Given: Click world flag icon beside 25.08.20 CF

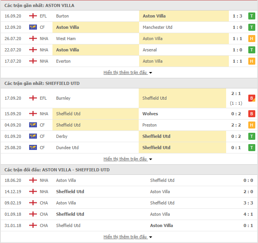Looking at the screenshot, I should pos(33,148).
